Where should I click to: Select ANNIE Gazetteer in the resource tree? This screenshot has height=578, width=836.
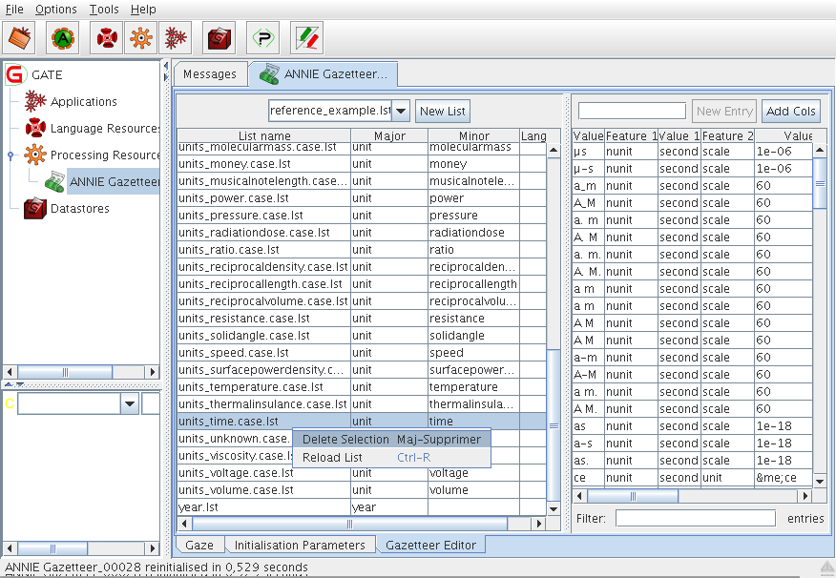(114, 181)
